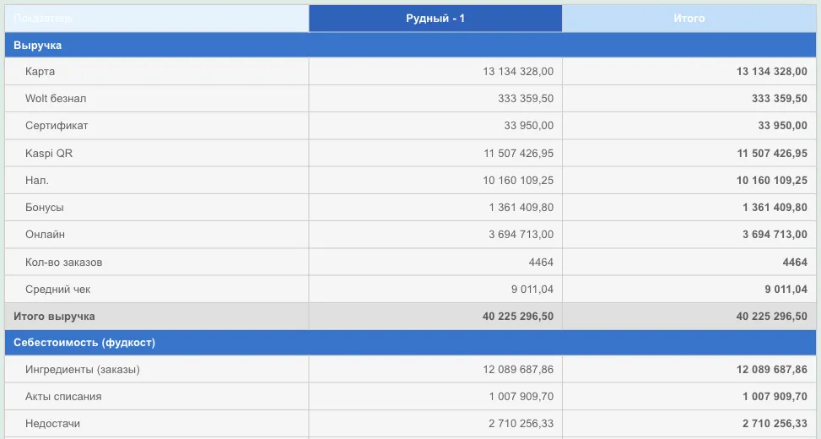This screenshot has height=439, width=821.
Task: Select the Сертификат row label
Action: click(x=57, y=126)
